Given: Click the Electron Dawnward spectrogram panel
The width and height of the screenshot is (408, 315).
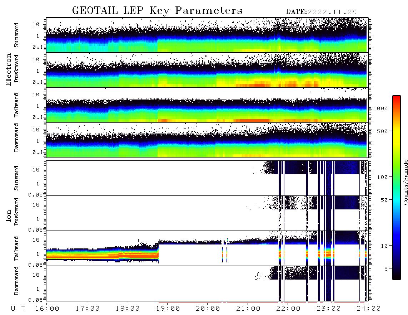Looking at the screenshot, I should (207, 140).
